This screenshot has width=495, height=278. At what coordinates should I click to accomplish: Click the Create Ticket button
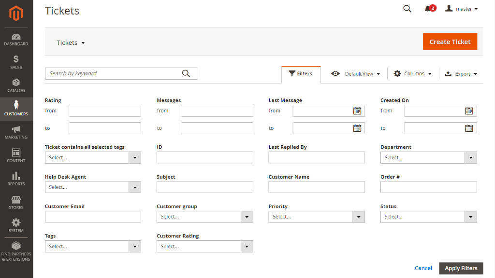[450, 42]
